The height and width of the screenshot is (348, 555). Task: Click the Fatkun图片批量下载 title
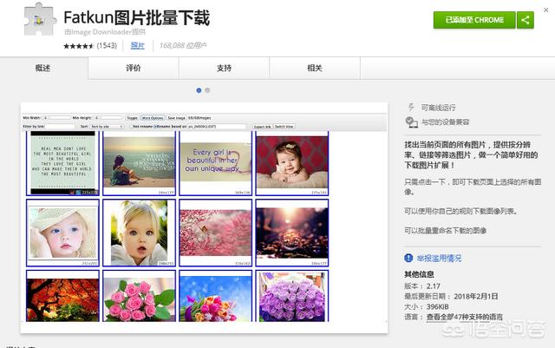[x=137, y=17]
